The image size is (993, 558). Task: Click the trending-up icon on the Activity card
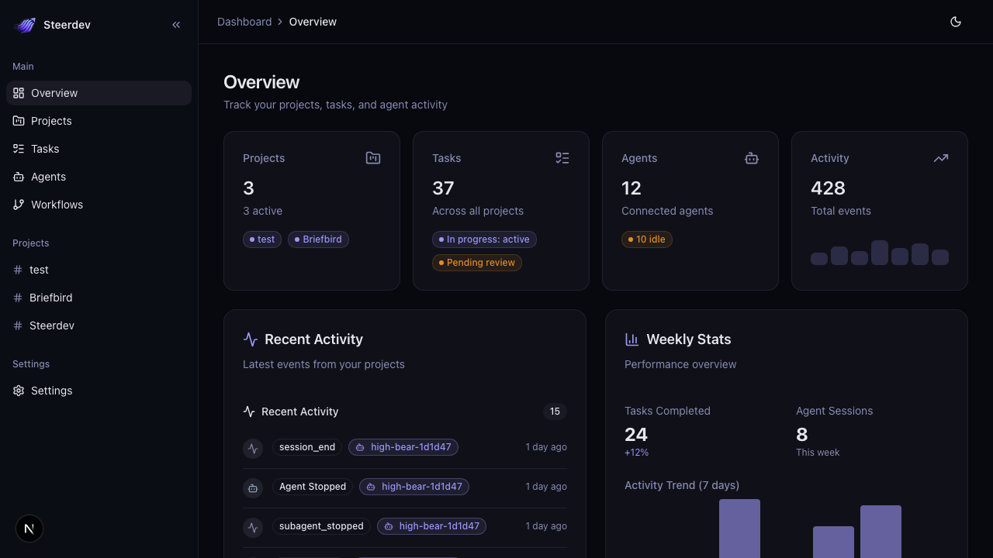coord(940,157)
